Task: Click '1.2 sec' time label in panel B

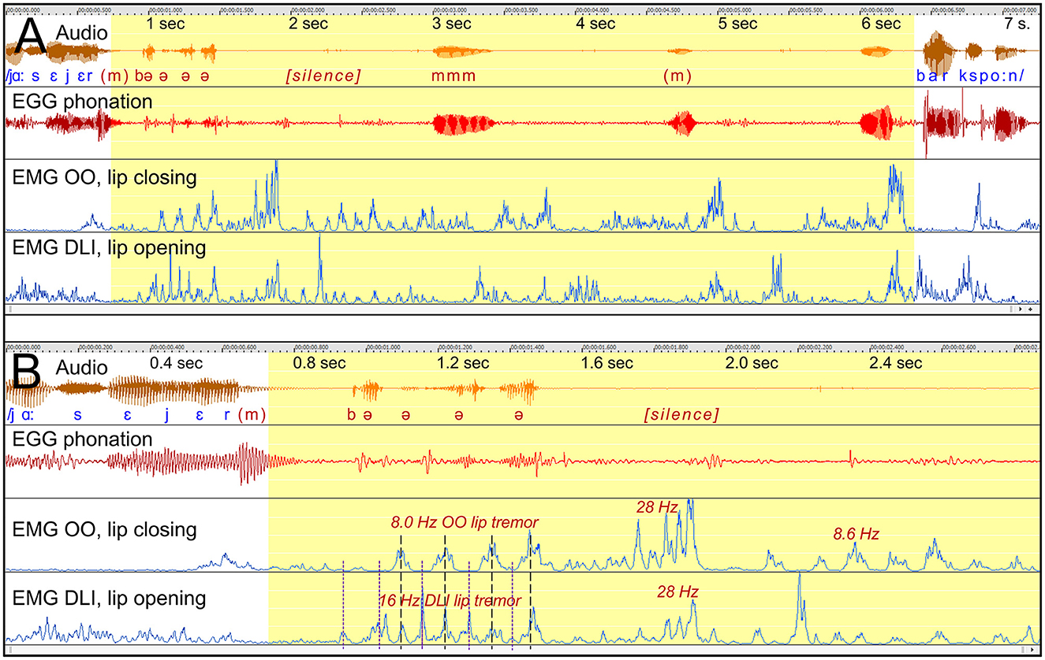Action: 464,363
